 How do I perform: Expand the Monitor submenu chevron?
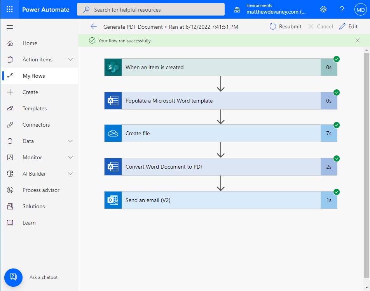[70, 157]
